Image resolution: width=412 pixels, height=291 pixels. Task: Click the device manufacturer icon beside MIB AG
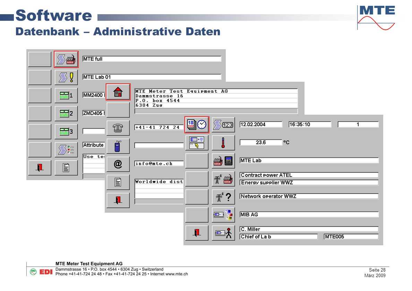(x=223, y=215)
